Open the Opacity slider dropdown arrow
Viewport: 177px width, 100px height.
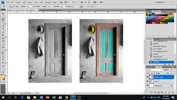point(175,70)
